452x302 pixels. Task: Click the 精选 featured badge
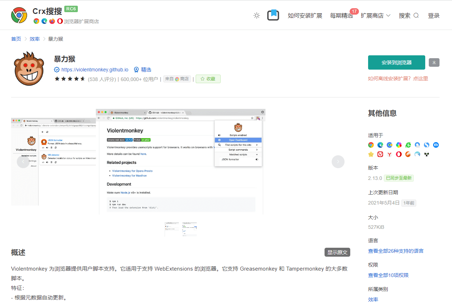tap(142, 70)
